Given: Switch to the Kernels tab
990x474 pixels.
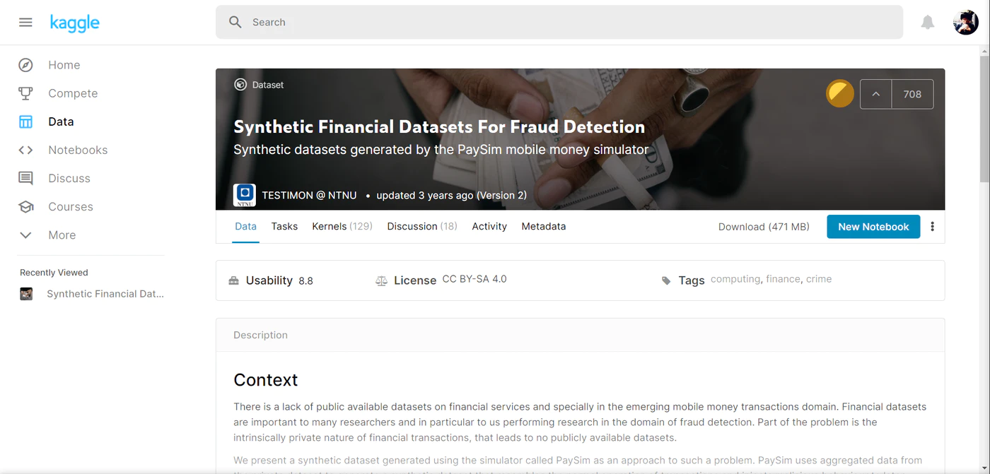Looking at the screenshot, I should pyautogui.click(x=342, y=227).
